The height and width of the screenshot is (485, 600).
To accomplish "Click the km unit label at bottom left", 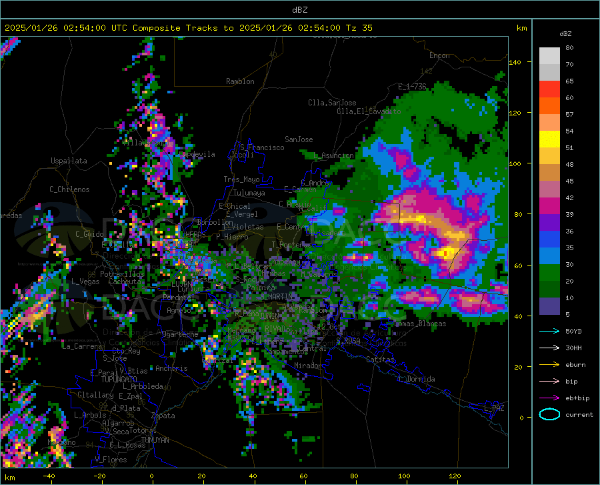I will coord(9,478).
